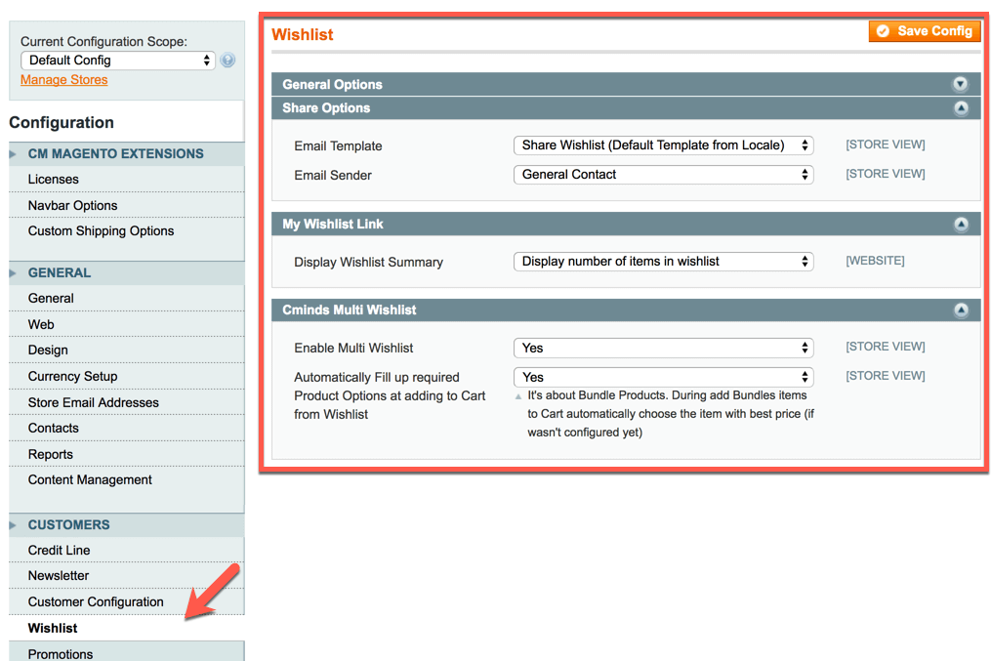Click the help icon beside scope selector

click(x=227, y=61)
